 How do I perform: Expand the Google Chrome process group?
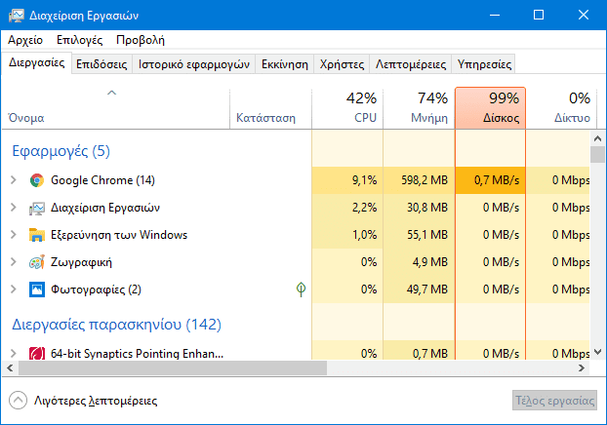coord(13,180)
